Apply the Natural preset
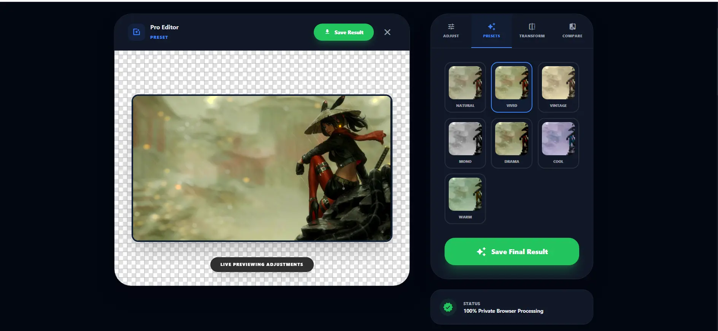 465,87
